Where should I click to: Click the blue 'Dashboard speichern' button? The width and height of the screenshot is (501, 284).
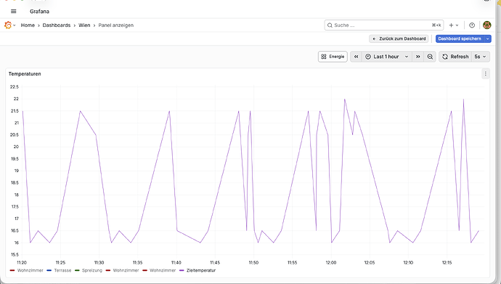pyautogui.click(x=460, y=38)
